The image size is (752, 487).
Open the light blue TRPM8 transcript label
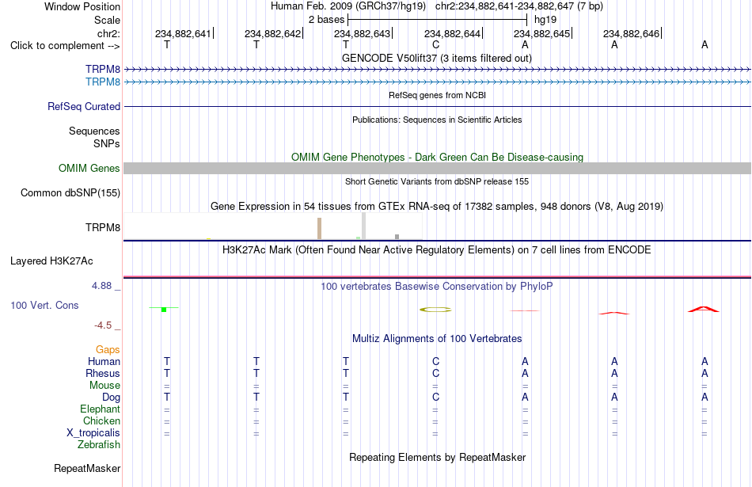point(103,82)
